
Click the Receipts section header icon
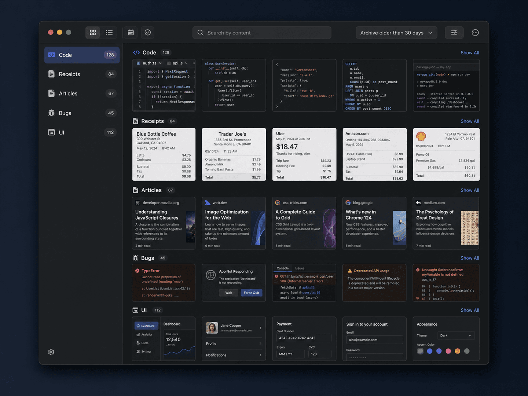[135, 121]
